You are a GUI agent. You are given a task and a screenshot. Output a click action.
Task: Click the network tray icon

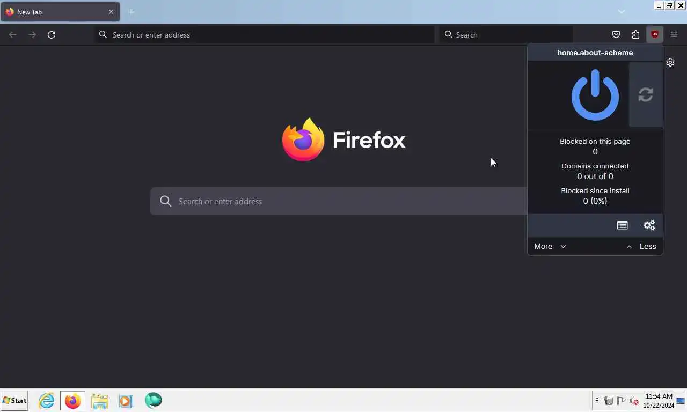(x=609, y=401)
